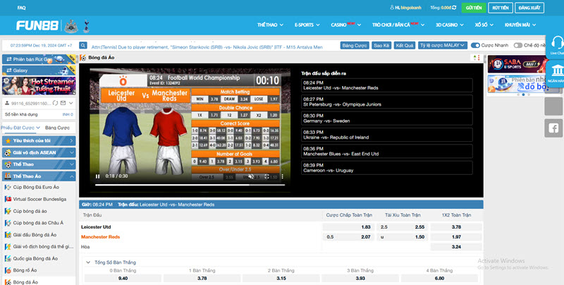Expand the TRÒ CHƠI / BẮN CÁ menu

coord(398,25)
